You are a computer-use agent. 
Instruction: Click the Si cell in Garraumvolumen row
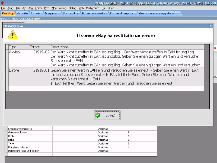[x=142, y=132]
